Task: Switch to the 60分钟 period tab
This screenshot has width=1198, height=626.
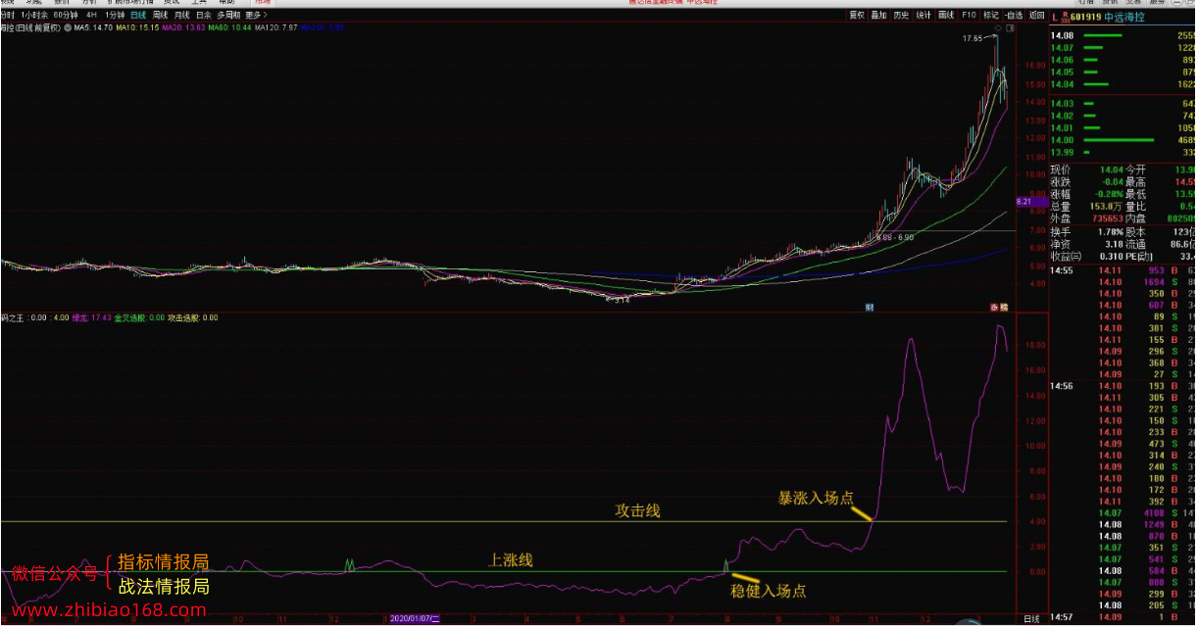Action: (66, 16)
